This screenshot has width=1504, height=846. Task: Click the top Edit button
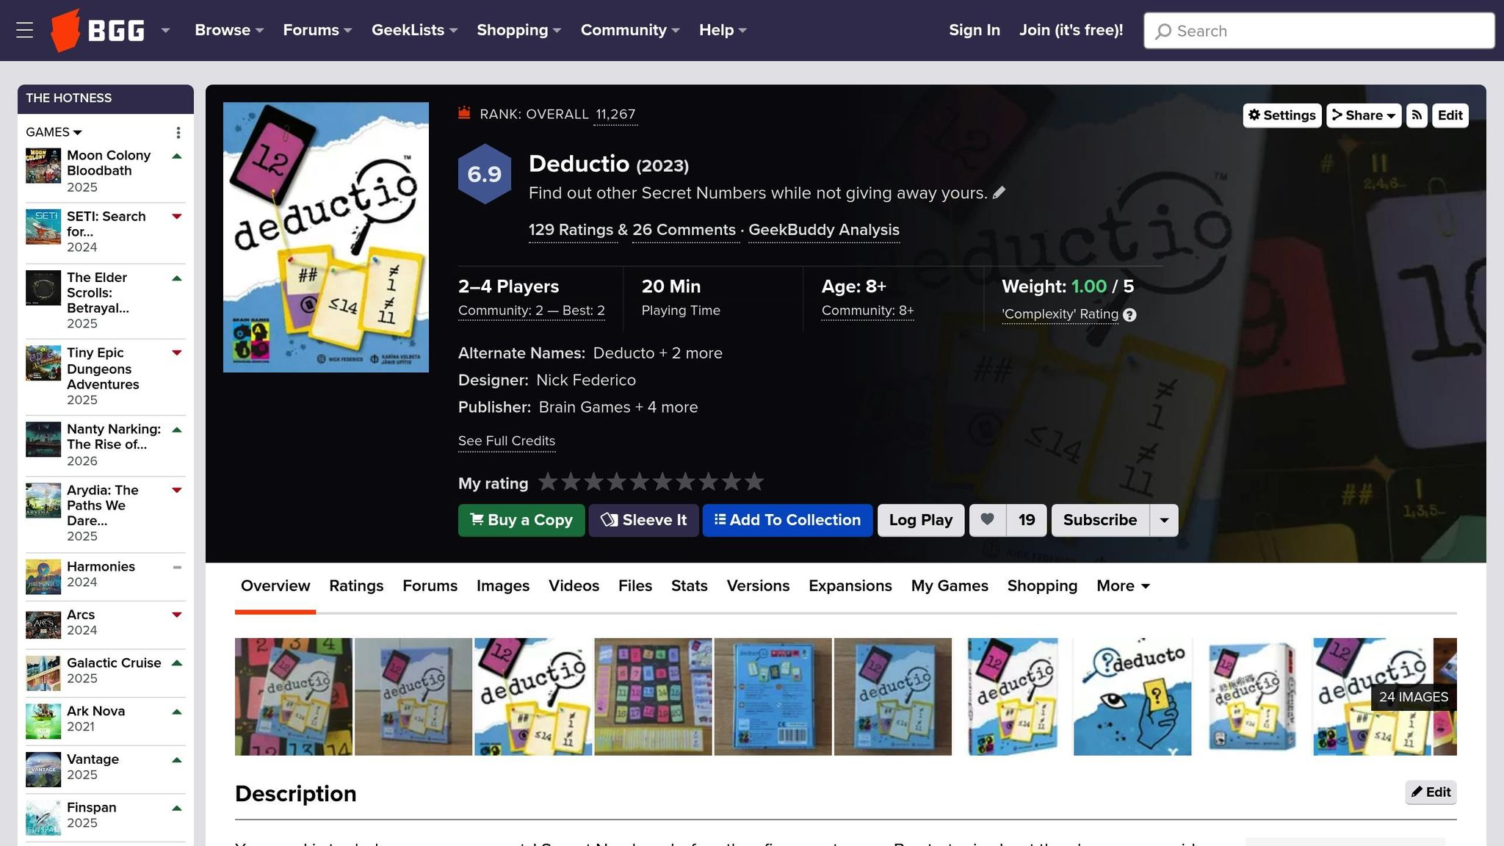coord(1450,115)
